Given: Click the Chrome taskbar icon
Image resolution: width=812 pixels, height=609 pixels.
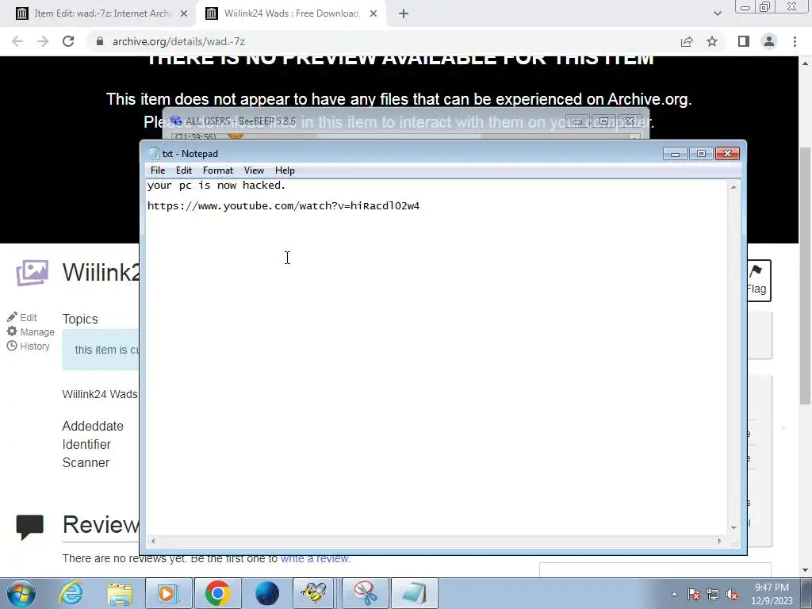Looking at the screenshot, I should (217, 593).
